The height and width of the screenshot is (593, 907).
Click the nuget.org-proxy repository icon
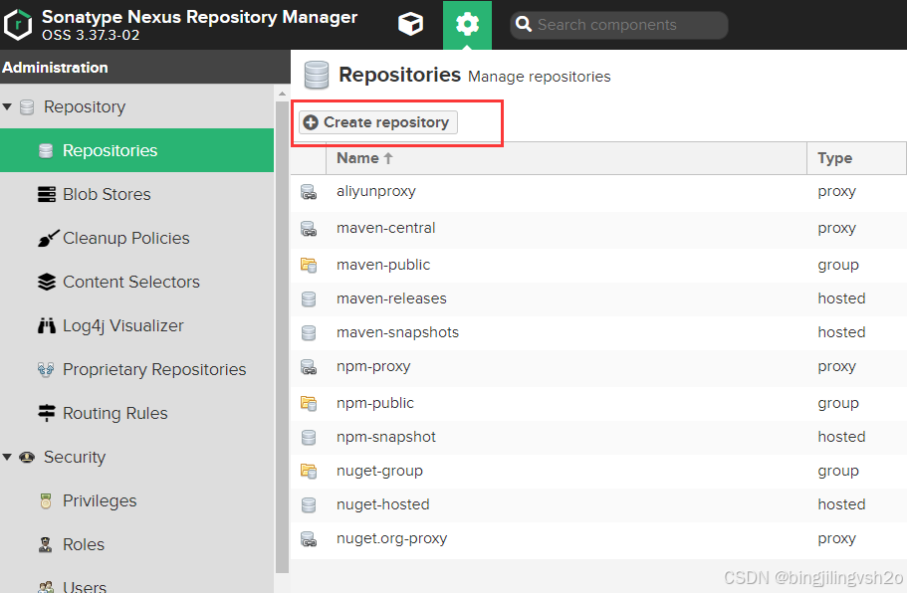(309, 538)
